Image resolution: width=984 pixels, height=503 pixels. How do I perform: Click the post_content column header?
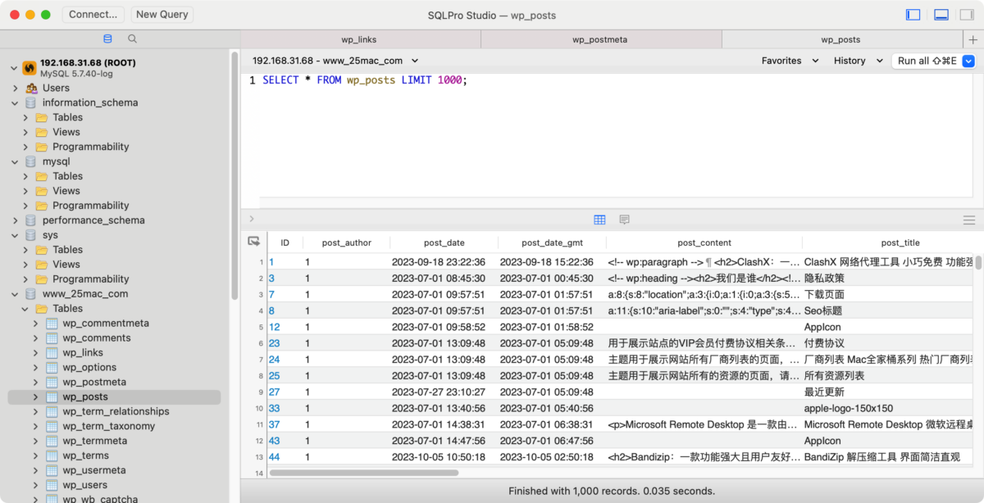click(x=704, y=242)
